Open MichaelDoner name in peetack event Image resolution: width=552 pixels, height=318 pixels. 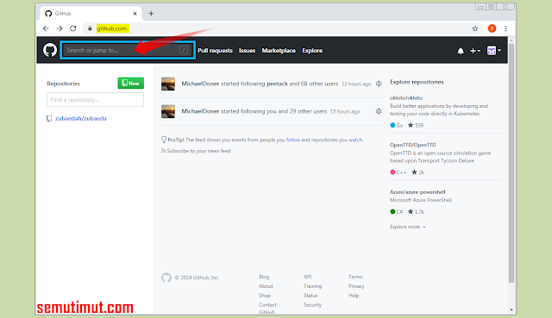pos(200,84)
